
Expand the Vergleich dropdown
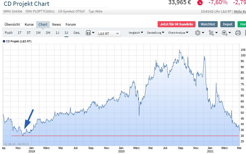click(136, 33)
